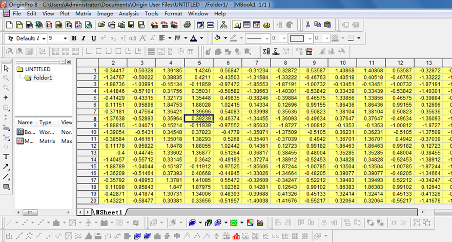
Task: Select cell with value 0.39239
Action: 199,118
